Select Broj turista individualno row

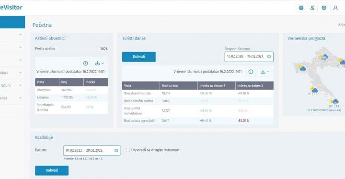pyautogui.click(x=198, y=111)
